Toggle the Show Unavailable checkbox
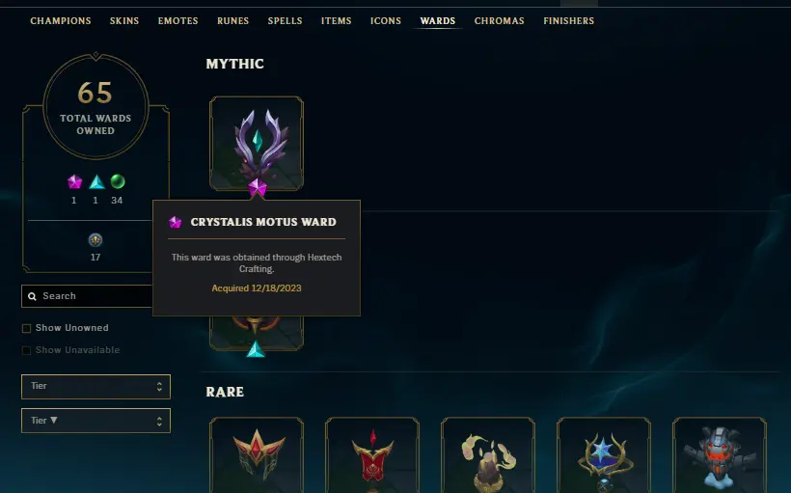This screenshot has width=791, height=493. pos(27,350)
